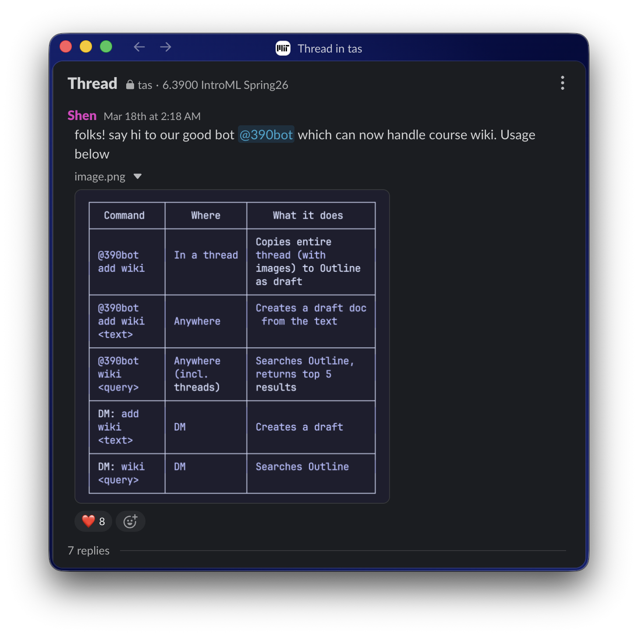The image size is (638, 636).
Task: Click the Thread in tas window title
Action: click(330, 49)
